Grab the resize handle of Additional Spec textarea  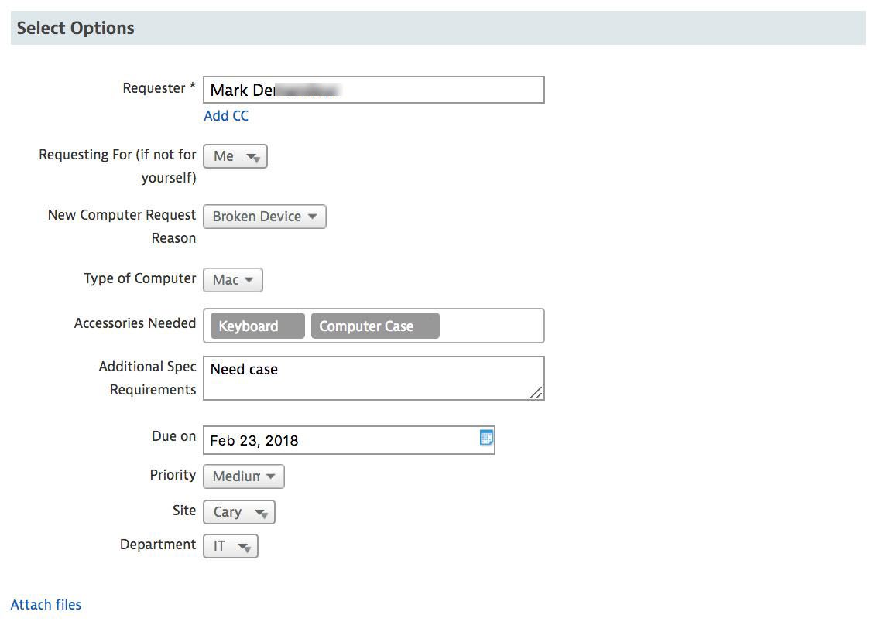[x=536, y=393]
